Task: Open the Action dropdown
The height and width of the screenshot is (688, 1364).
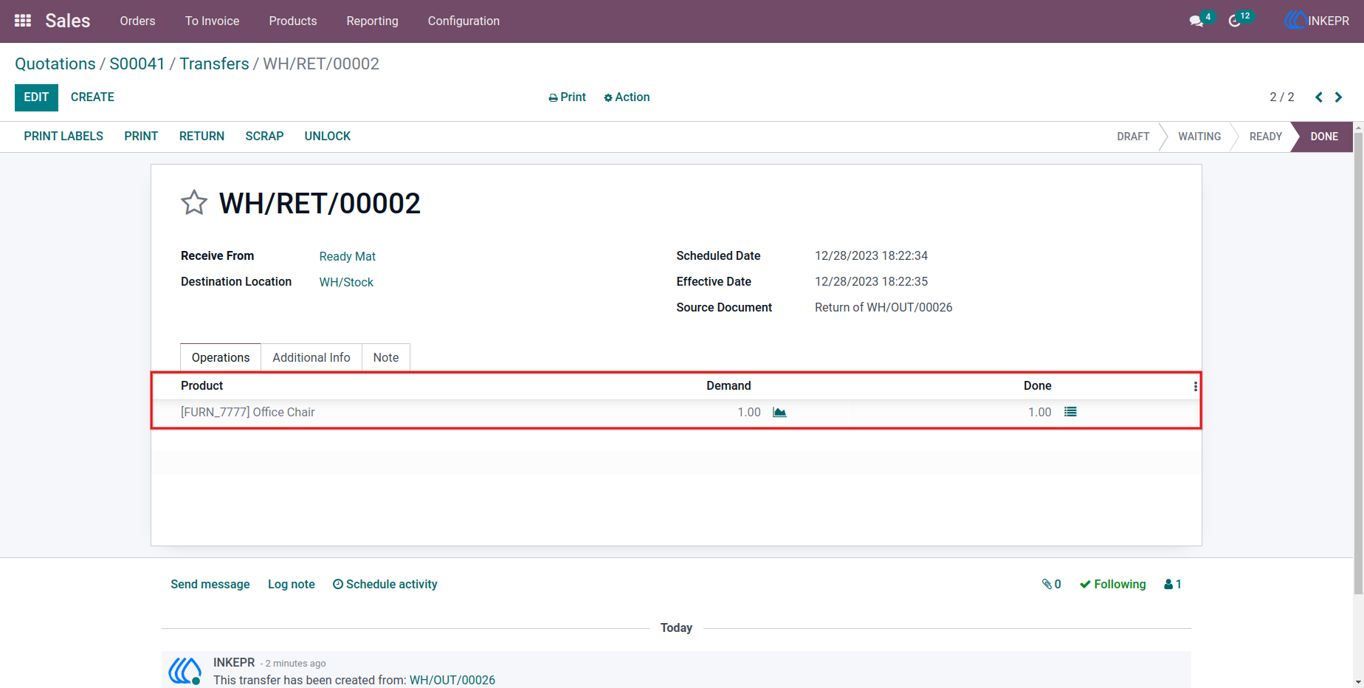Action: [627, 97]
